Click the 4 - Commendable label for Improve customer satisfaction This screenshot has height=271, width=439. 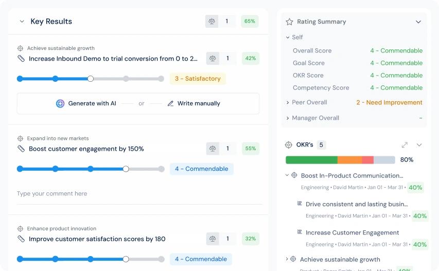(201, 259)
